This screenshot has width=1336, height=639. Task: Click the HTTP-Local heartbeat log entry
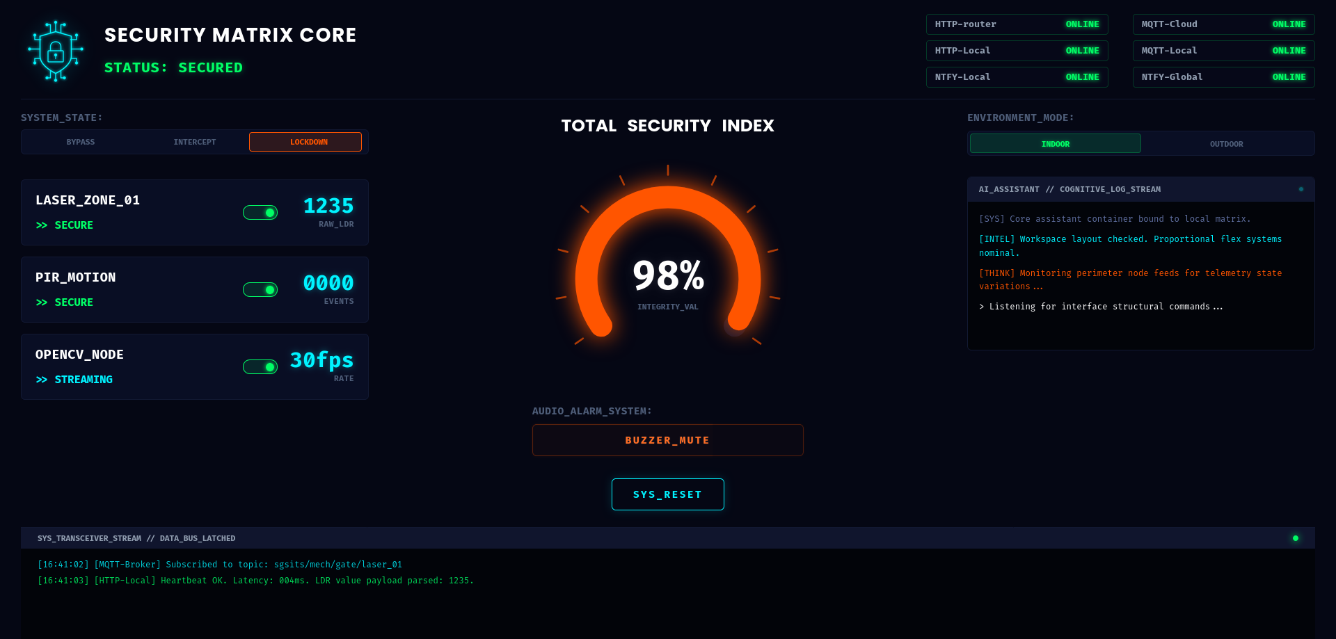click(255, 581)
